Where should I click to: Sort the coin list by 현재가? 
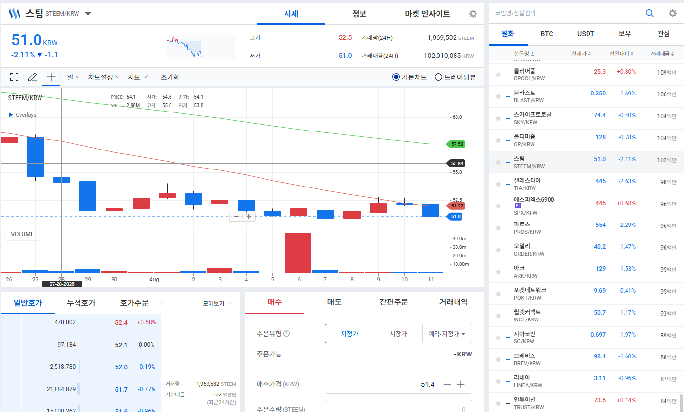pos(581,54)
